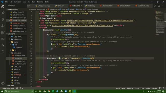
Task: Open the Run menu
Action: click(x=34, y=2)
